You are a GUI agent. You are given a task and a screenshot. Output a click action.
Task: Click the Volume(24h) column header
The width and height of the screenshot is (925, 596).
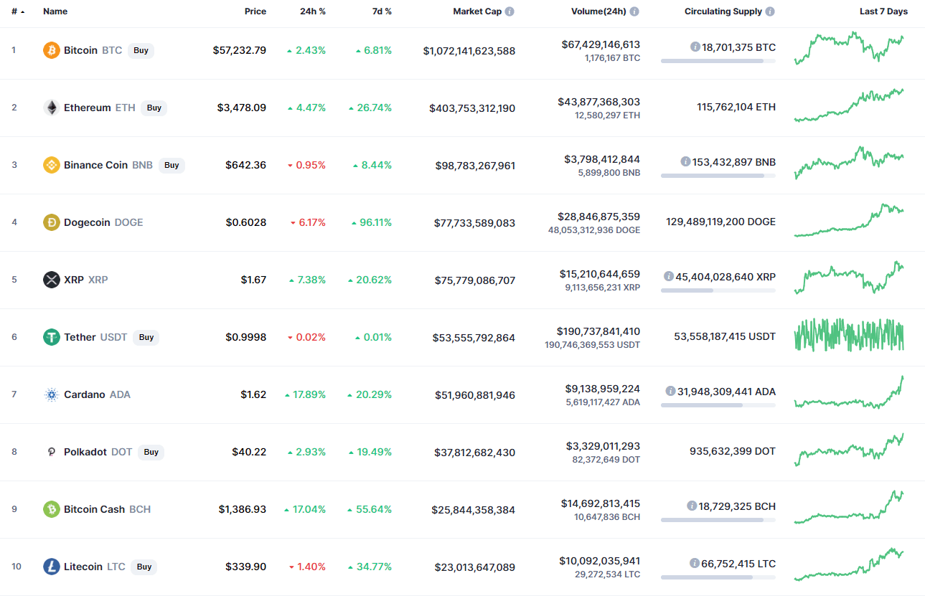(x=598, y=11)
